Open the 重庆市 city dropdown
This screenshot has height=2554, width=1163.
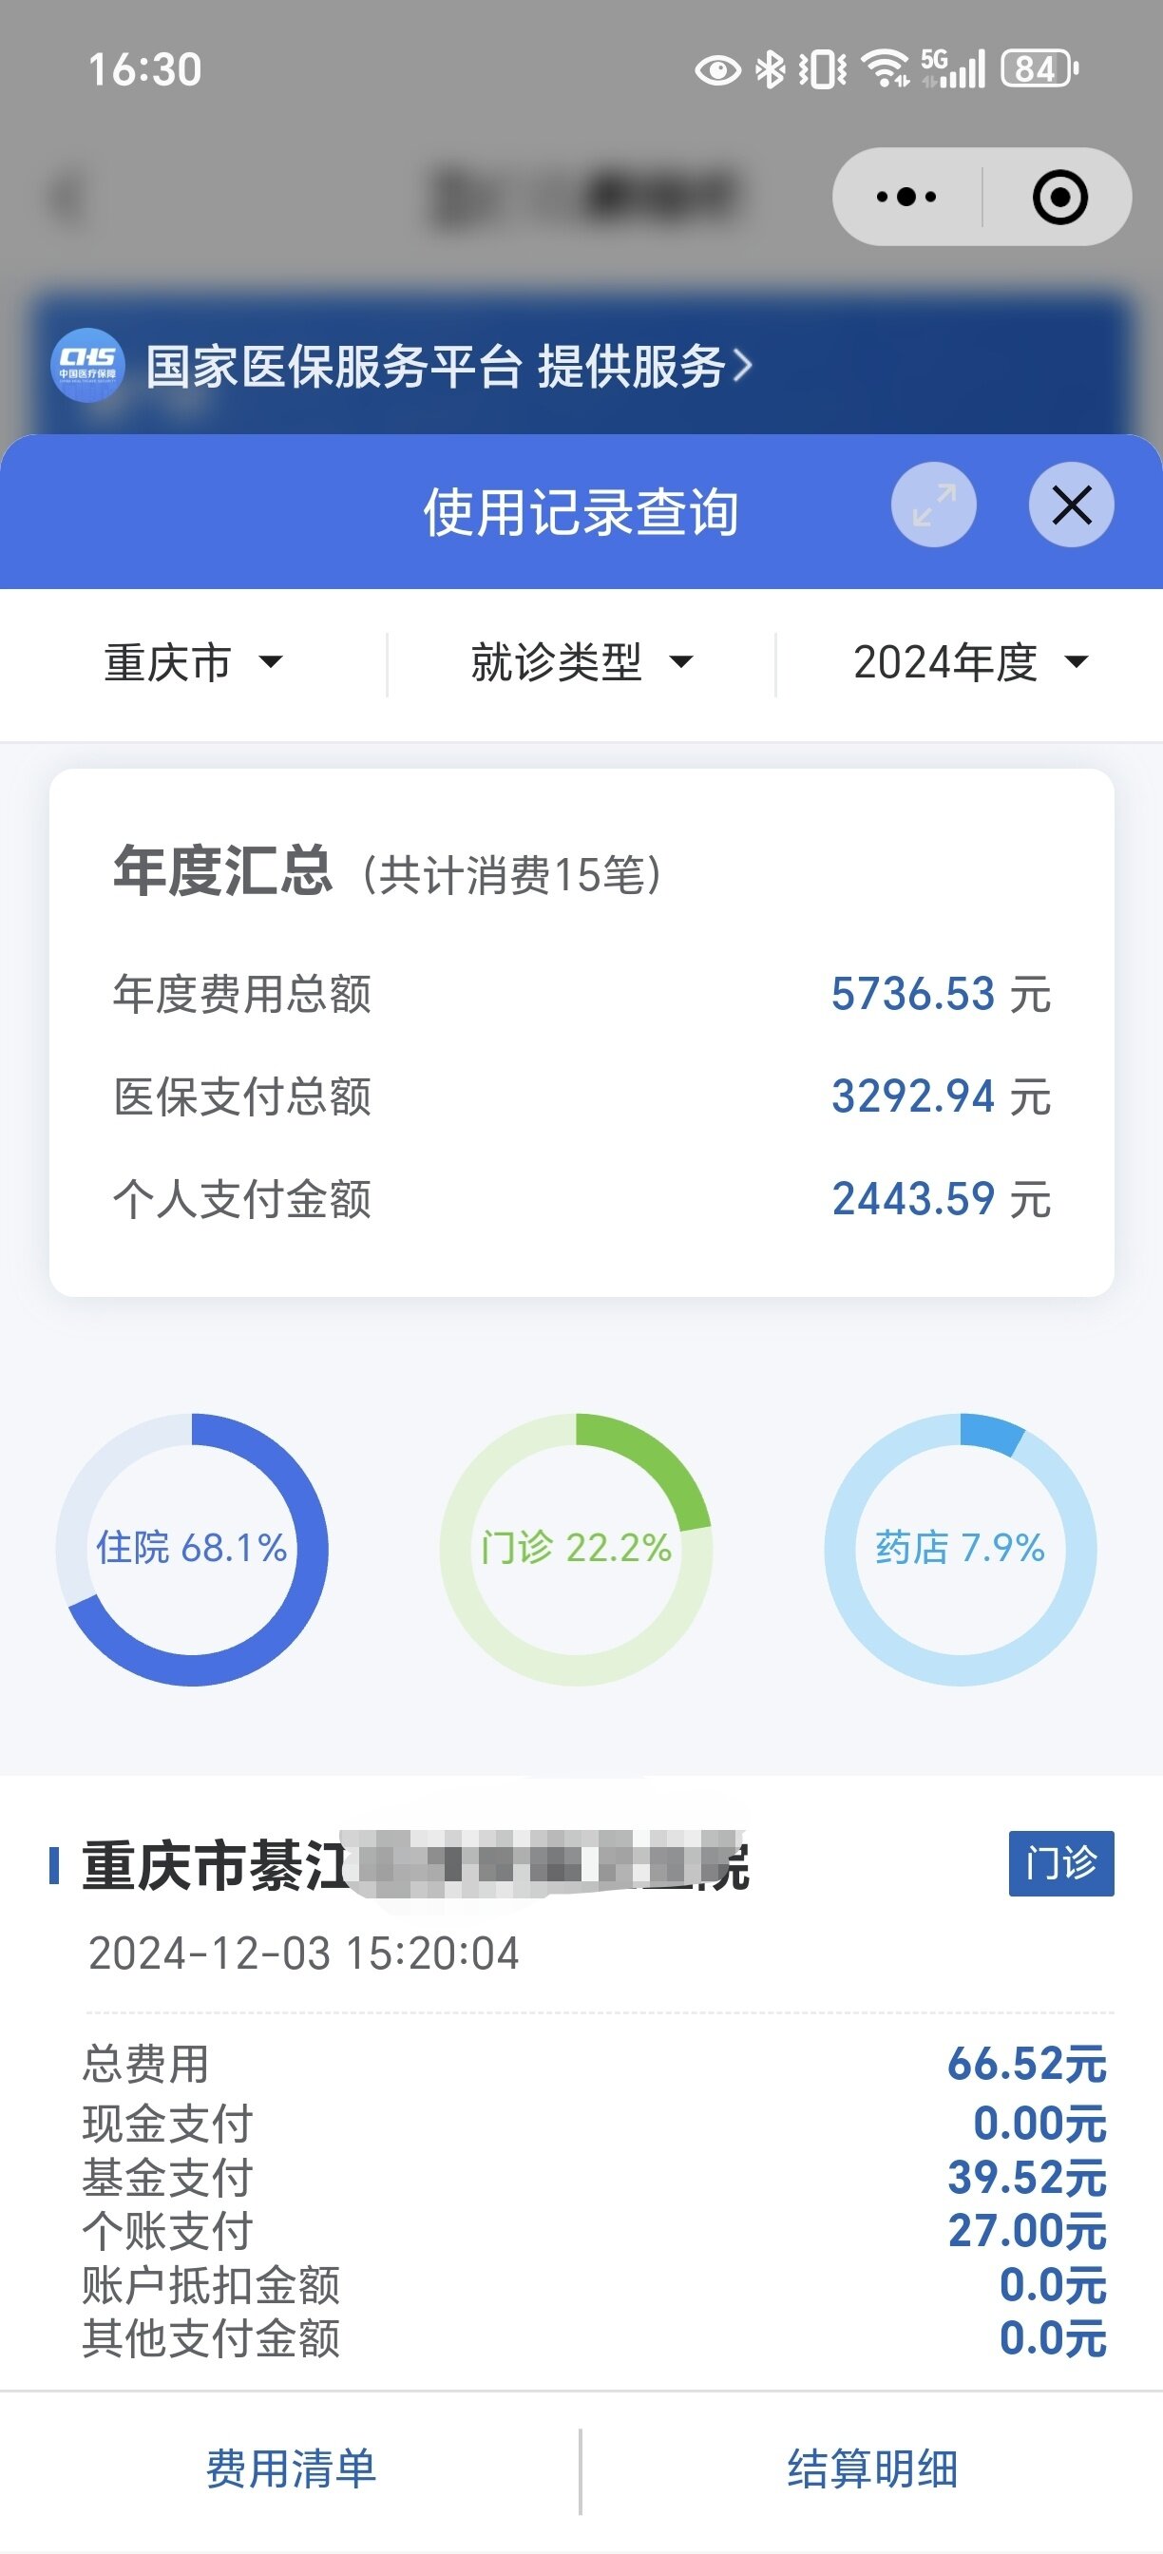(x=193, y=662)
